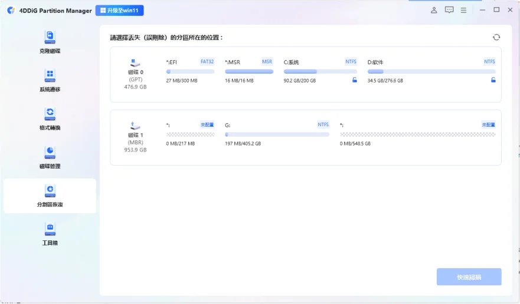Click the NTFS tag of G: partition

click(323, 124)
